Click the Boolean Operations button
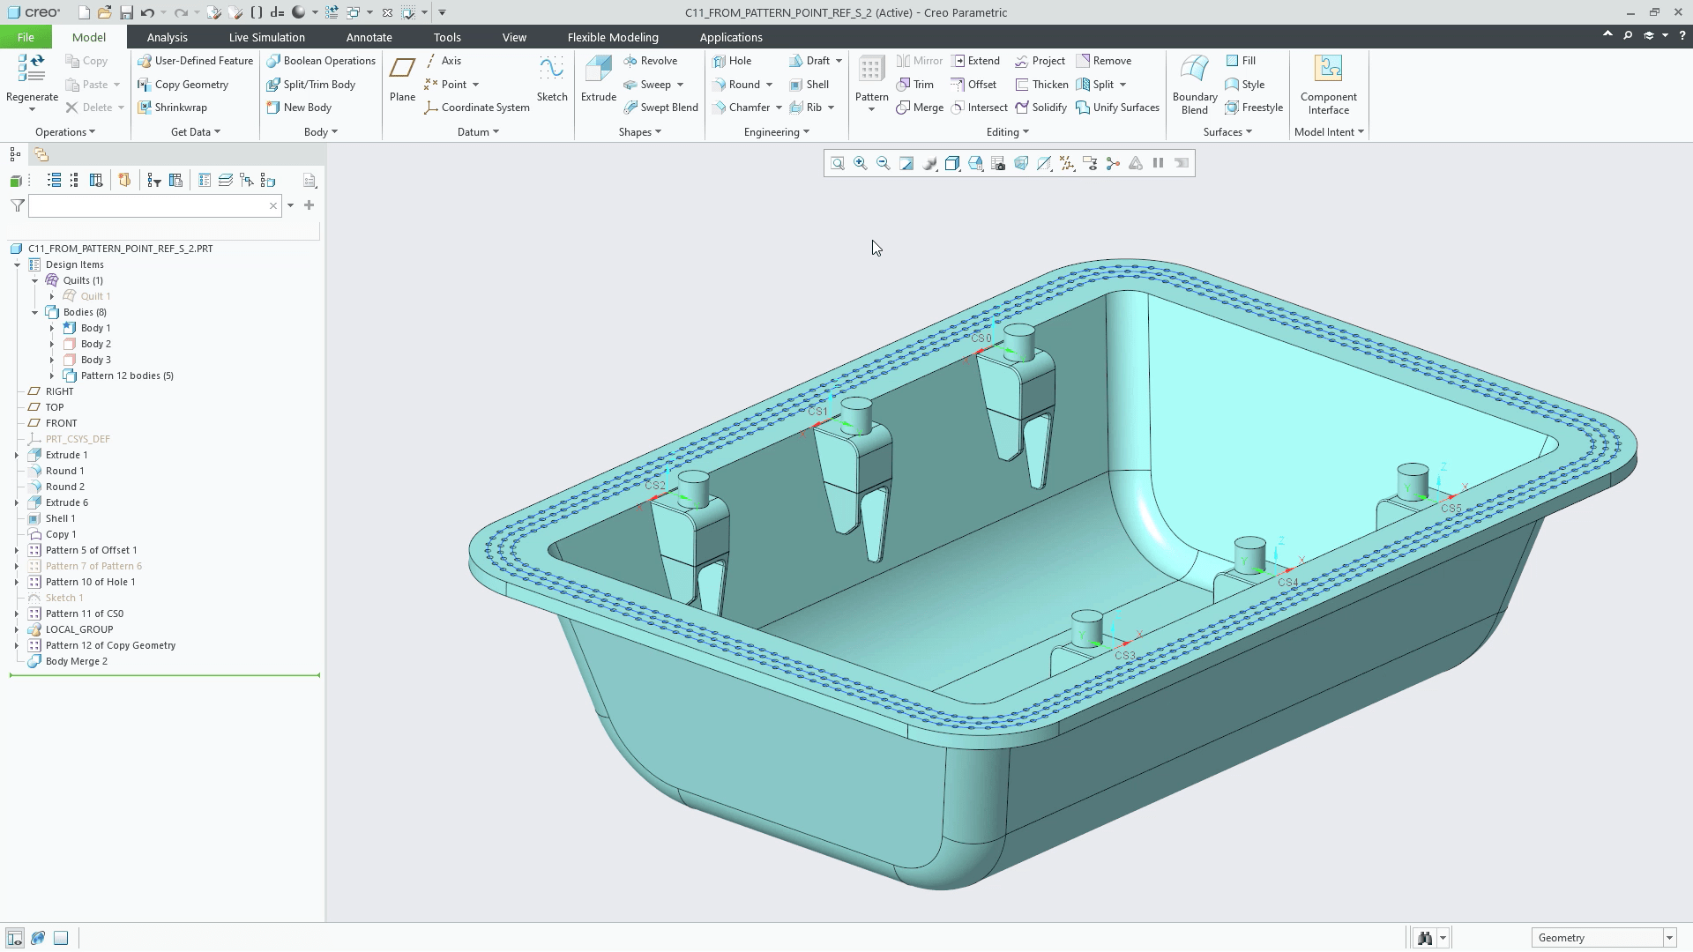Image resolution: width=1693 pixels, height=952 pixels. tap(321, 61)
